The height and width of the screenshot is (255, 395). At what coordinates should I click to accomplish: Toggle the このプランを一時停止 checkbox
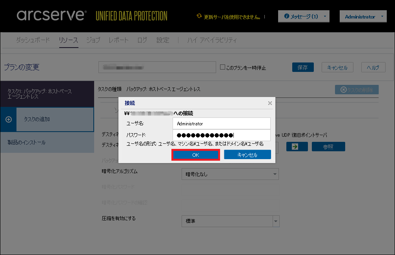[x=222, y=67]
